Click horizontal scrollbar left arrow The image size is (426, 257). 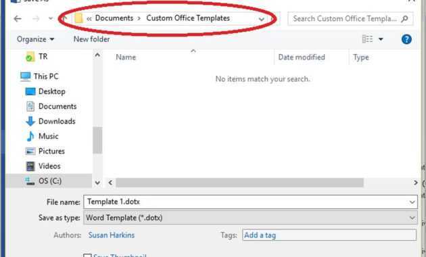tap(110, 183)
